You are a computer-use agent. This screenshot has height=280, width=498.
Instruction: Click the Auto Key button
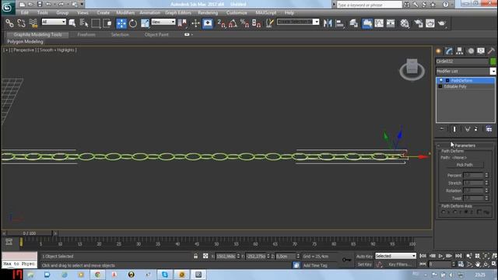[364, 256]
